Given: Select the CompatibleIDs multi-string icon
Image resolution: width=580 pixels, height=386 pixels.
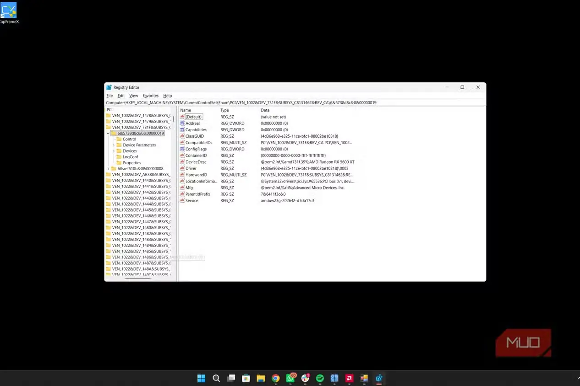Looking at the screenshot, I should tap(182, 142).
